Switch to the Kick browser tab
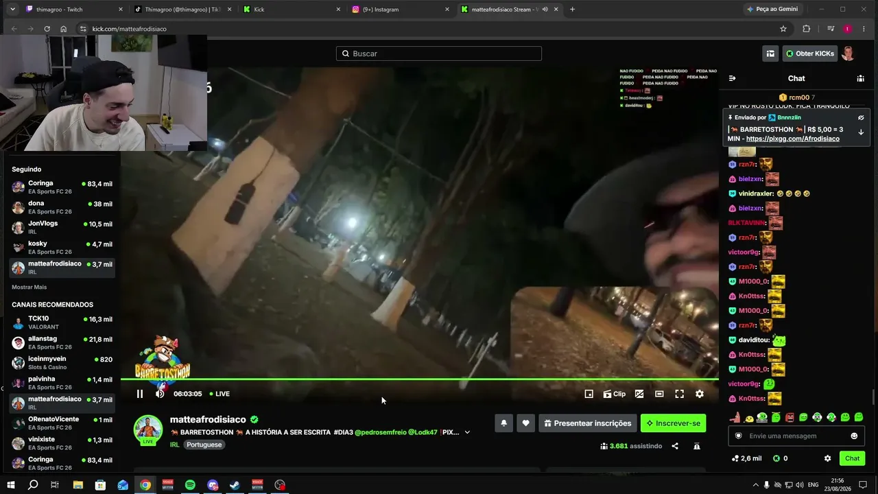The width and height of the screenshot is (878, 494). (292, 10)
